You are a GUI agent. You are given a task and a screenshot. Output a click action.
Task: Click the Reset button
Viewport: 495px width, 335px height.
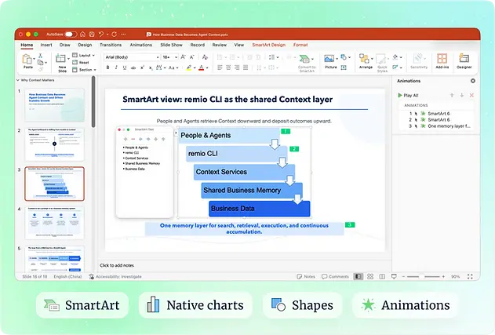pyautogui.click(x=81, y=63)
